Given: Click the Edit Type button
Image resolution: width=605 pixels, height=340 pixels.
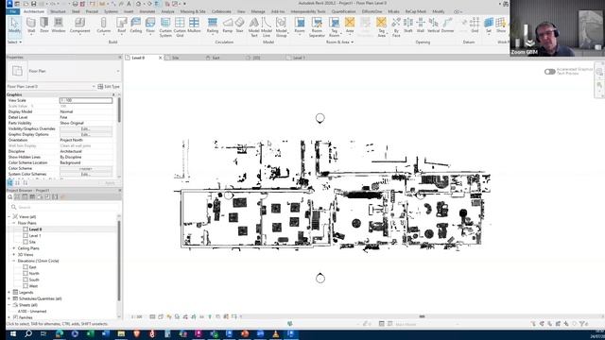Looking at the screenshot, I should (x=109, y=87).
